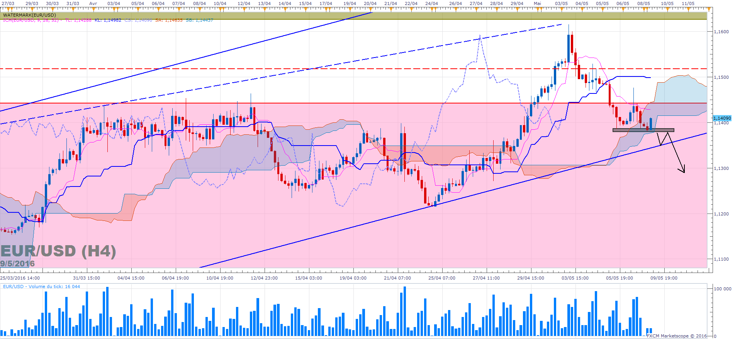The image size is (735, 339).
Task: Click the TL: 1,14288 legend value
Action: [x=78, y=20]
